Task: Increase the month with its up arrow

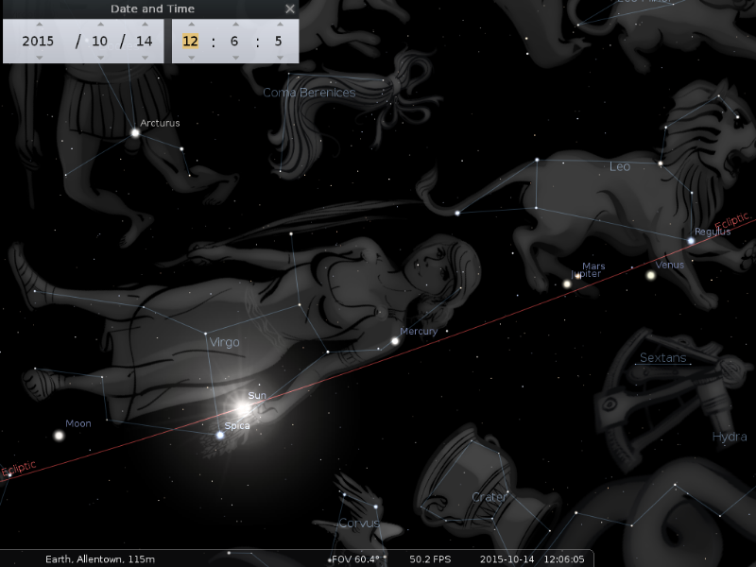Action: tap(100, 26)
